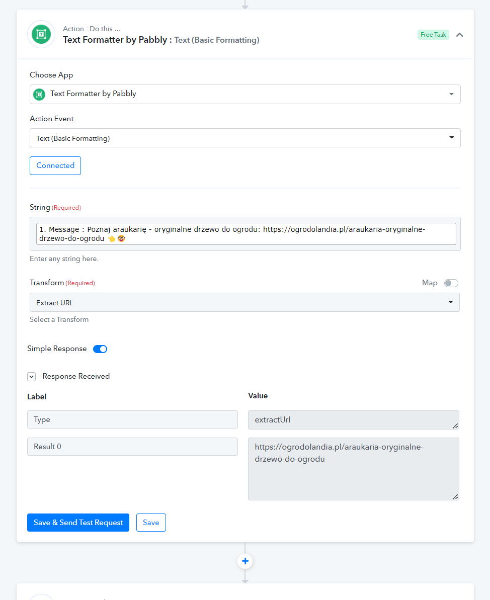Open the Choose App dropdown
This screenshot has height=600, width=490.
pos(245,94)
